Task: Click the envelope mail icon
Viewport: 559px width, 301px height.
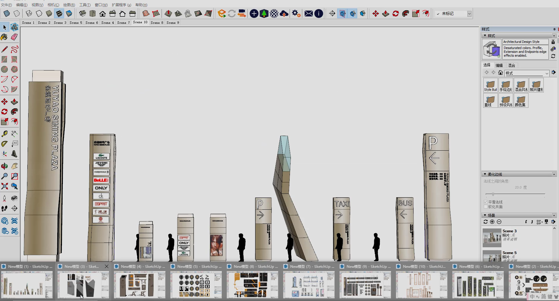Action: (x=308, y=14)
